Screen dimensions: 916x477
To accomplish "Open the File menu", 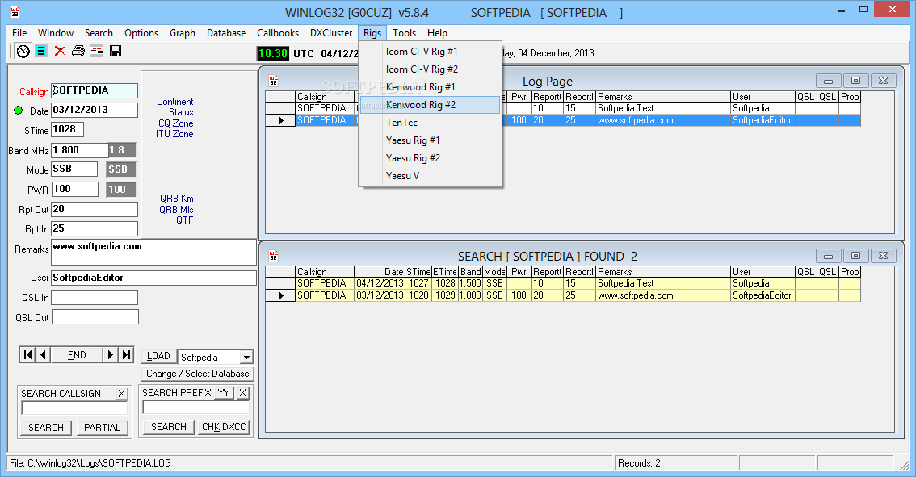I will pyautogui.click(x=19, y=33).
